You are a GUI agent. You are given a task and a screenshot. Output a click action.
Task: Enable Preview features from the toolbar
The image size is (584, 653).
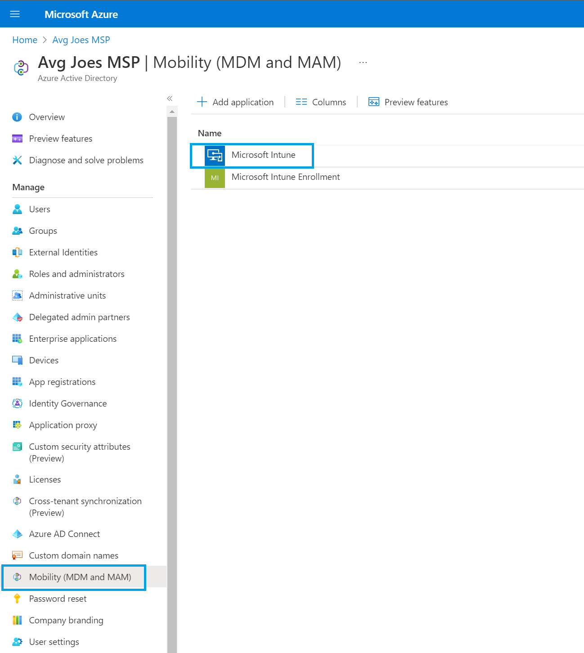(x=408, y=102)
